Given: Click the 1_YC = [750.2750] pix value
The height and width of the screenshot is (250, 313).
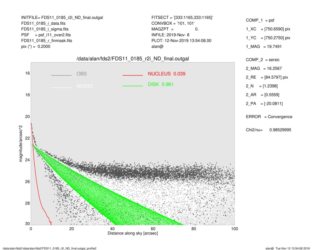Looking at the screenshot, I should [268, 38].
